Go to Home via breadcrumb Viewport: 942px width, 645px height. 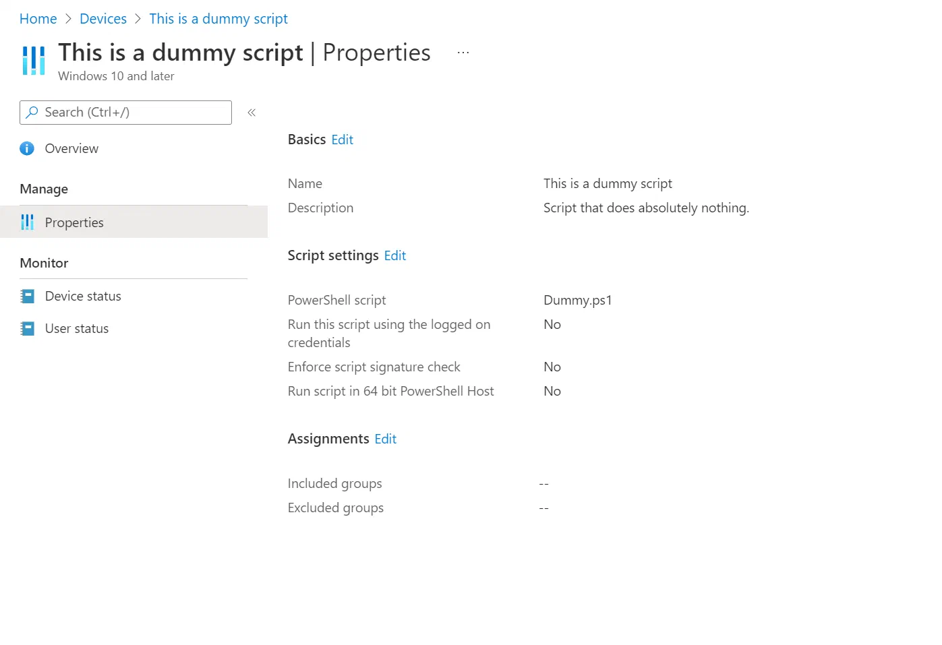[38, 19]
